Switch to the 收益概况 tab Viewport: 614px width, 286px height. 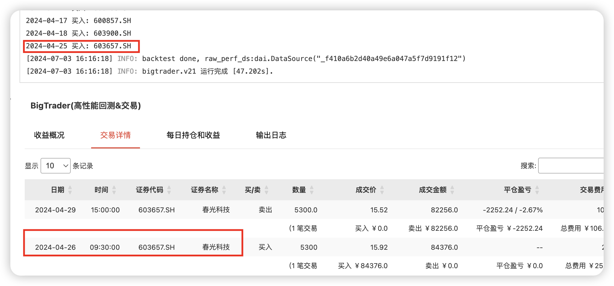click(x=49, y=135)
